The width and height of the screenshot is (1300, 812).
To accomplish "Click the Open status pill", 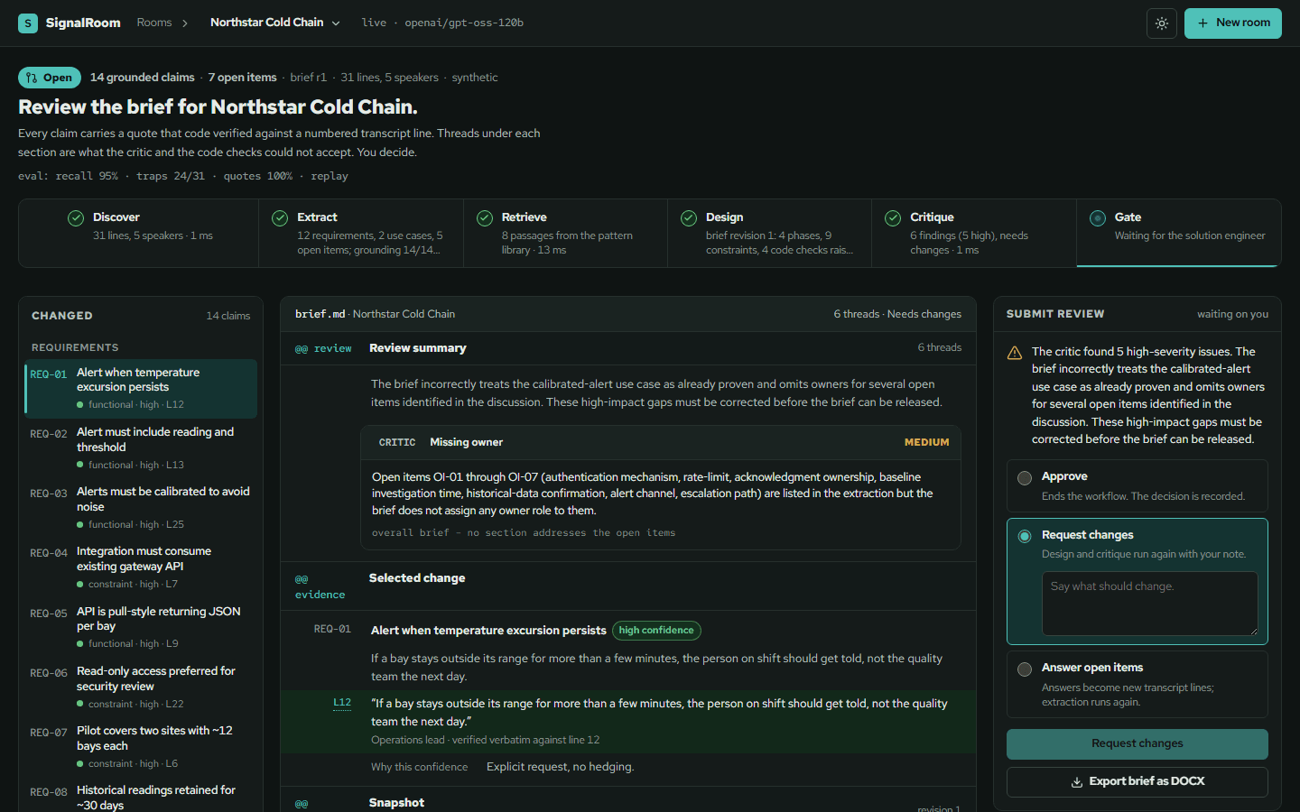I will (x=50, y=78).
